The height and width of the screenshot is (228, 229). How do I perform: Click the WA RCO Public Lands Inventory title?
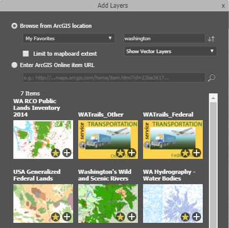(x=37, y=108)
